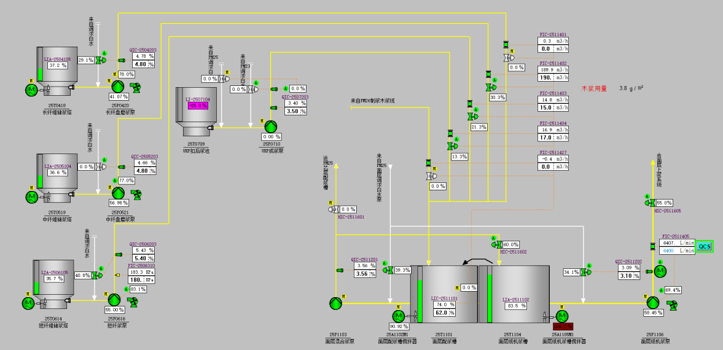Toggle the A mode badge at 83.1% output
The height and width of the screenshot is (350, 723).
pyautogui.click(x=126, y=289)
